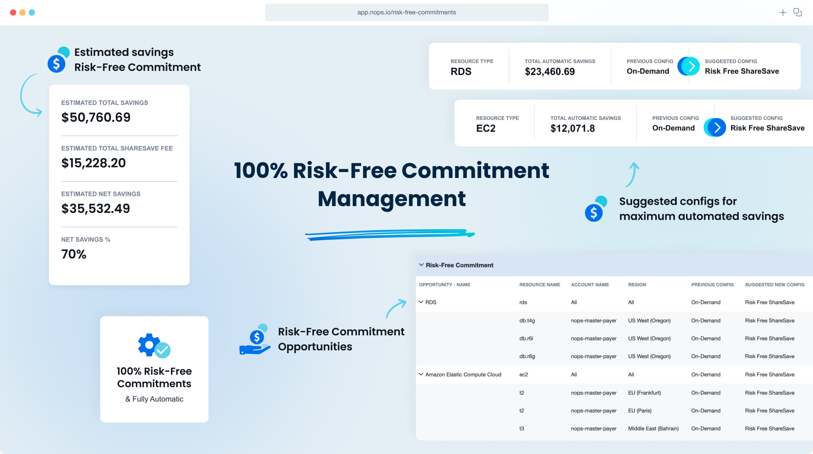
Task: Click the tab overview squares icon
Action: click(x=798, y=12)
